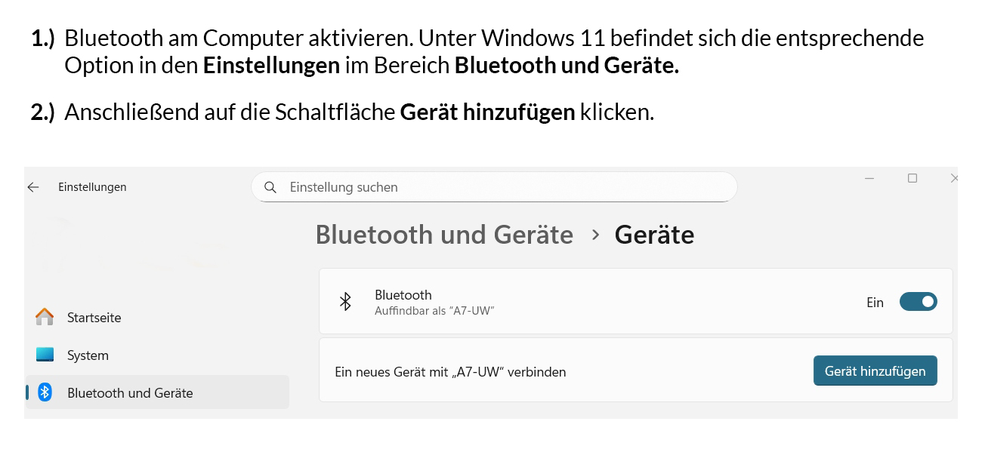Screen dimensions: 982x452
Task: Select the System label in the sidebar
Action: pos(88,355)
